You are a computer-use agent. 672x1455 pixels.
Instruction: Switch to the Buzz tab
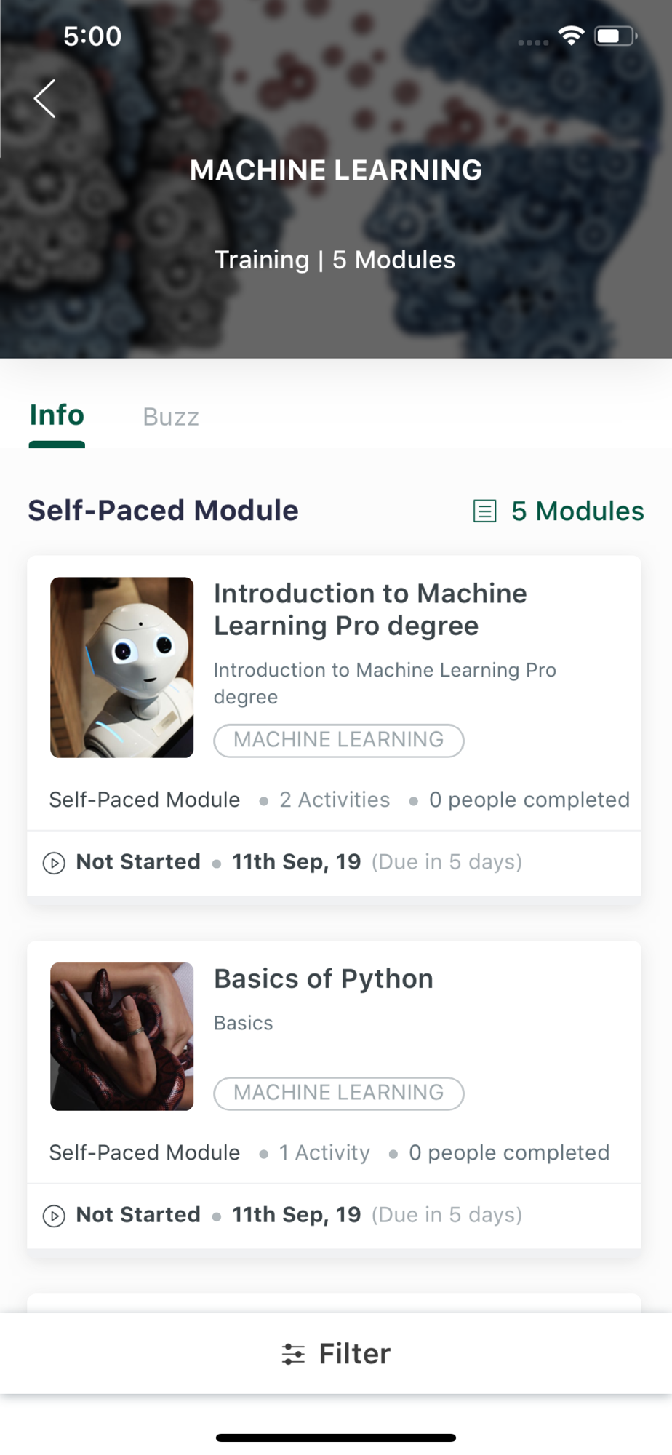[171, 417]
